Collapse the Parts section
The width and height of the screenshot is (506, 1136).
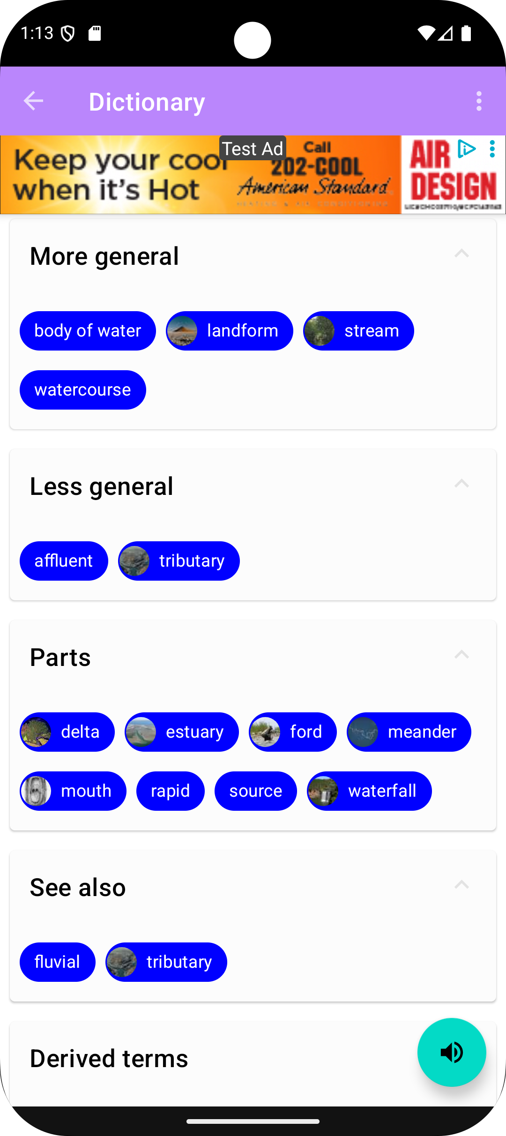click(461, 655)
